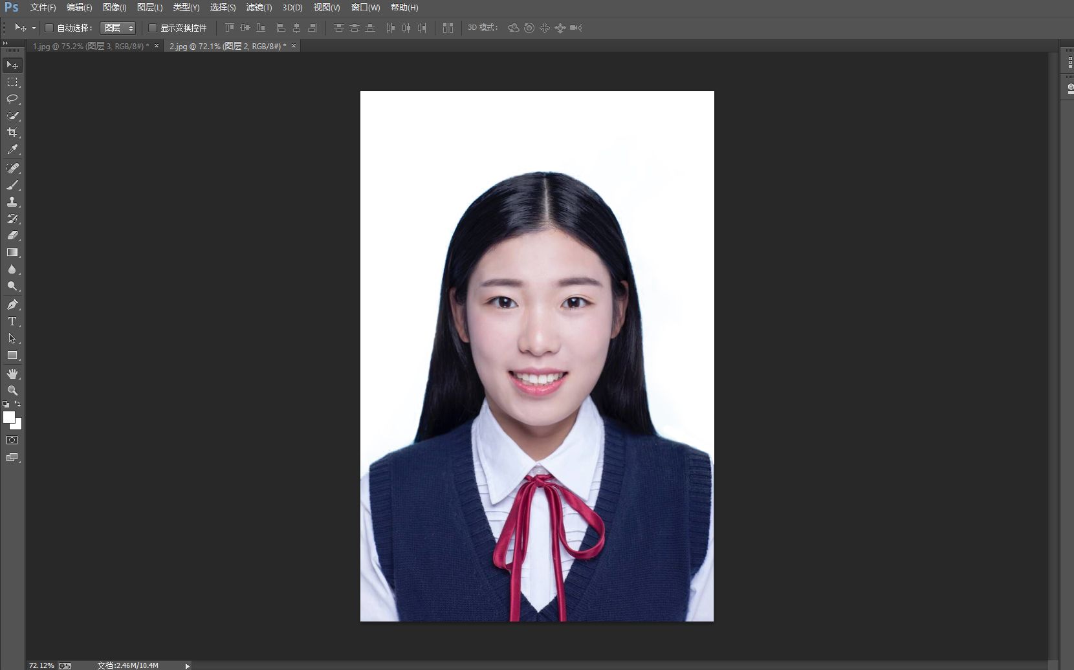
Task: Change the screen mode
Action: [12, 457]
